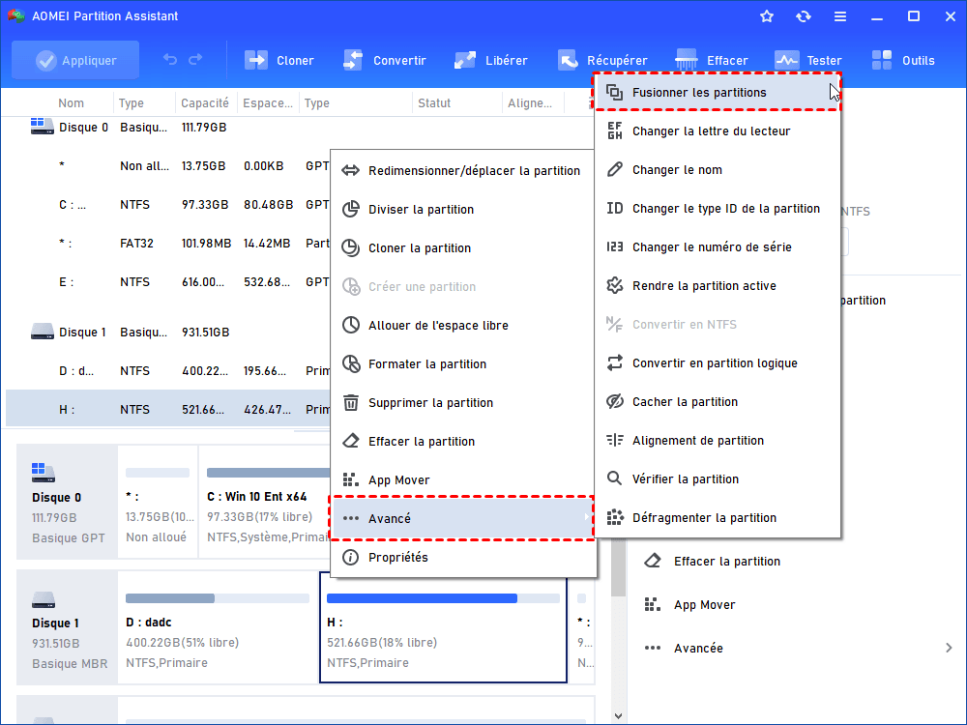
Task: Open the hamburger menu in title bar
Action: [x=840, y=16]
